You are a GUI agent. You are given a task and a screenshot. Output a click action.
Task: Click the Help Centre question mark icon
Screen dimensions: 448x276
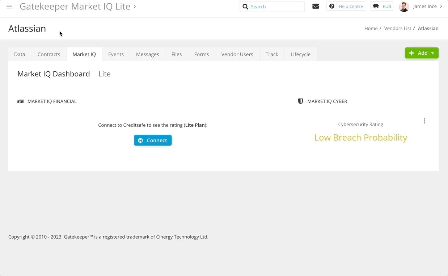pos(331,7)
